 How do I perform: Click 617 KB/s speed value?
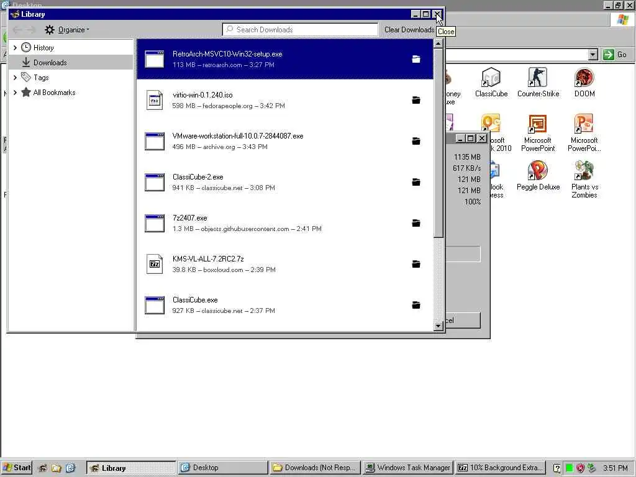[x=467, y=168]
